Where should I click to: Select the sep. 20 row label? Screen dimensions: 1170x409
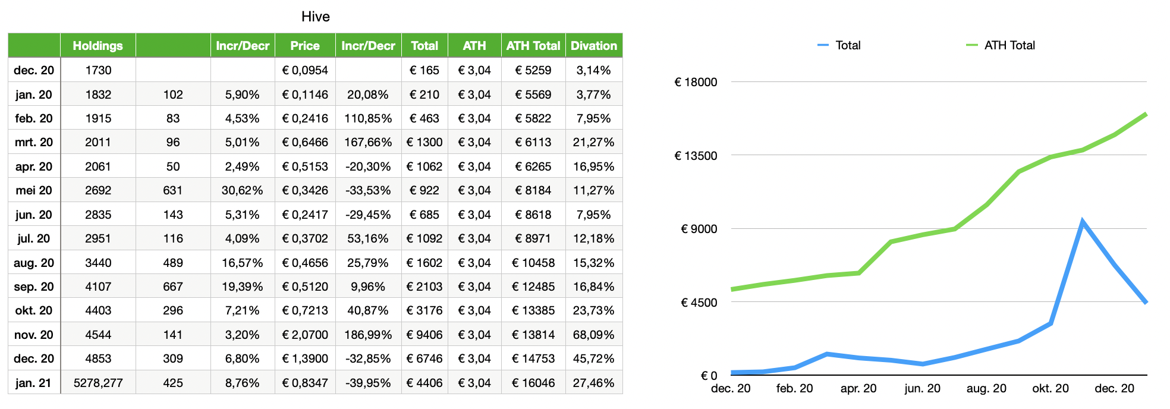pyautogui.click(x=34, y=287)
